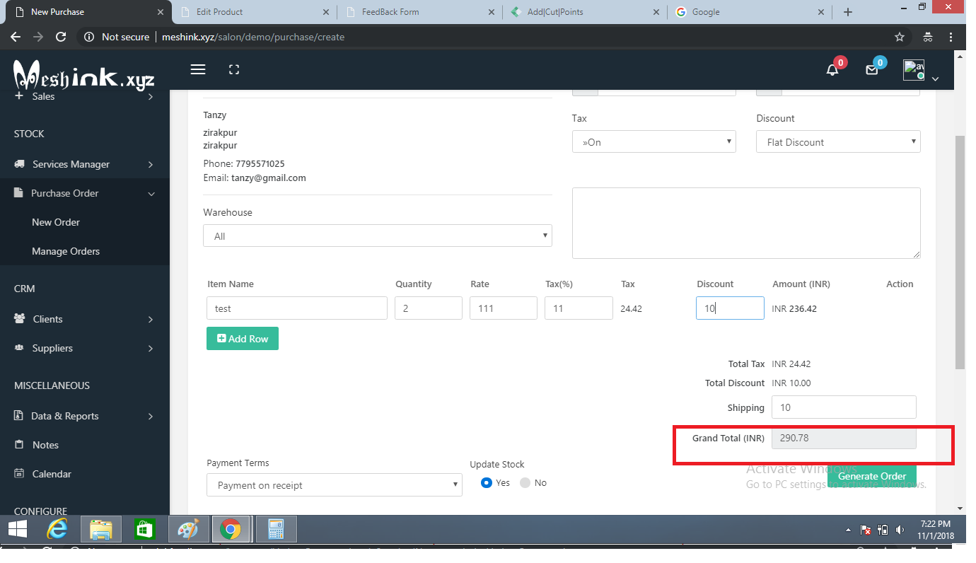Click the Data & Reports icon
Image resolution: width=976 pixels, height=563 pixels.
tap(19, 416)
